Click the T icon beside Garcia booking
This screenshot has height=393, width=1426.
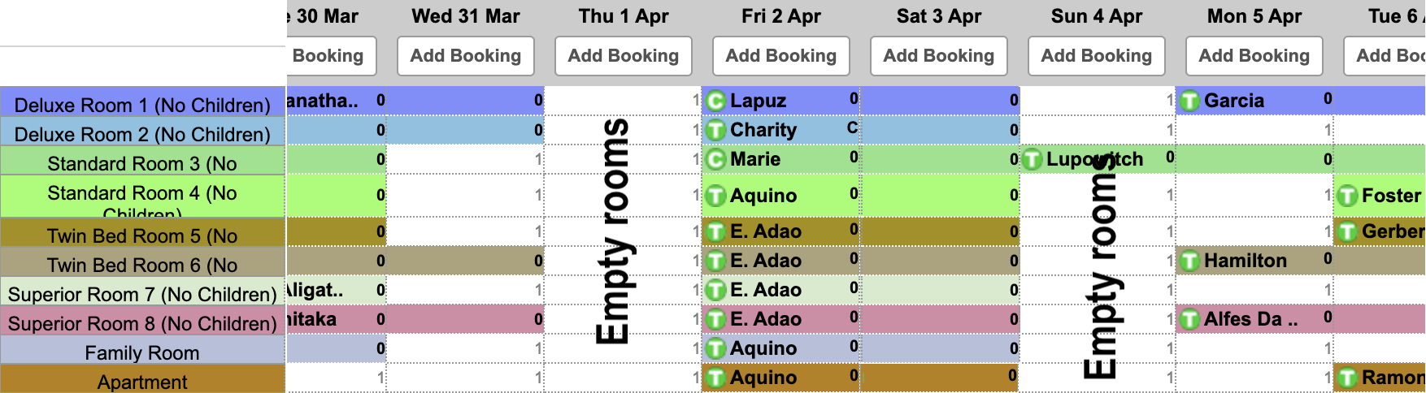[1189, 101]
